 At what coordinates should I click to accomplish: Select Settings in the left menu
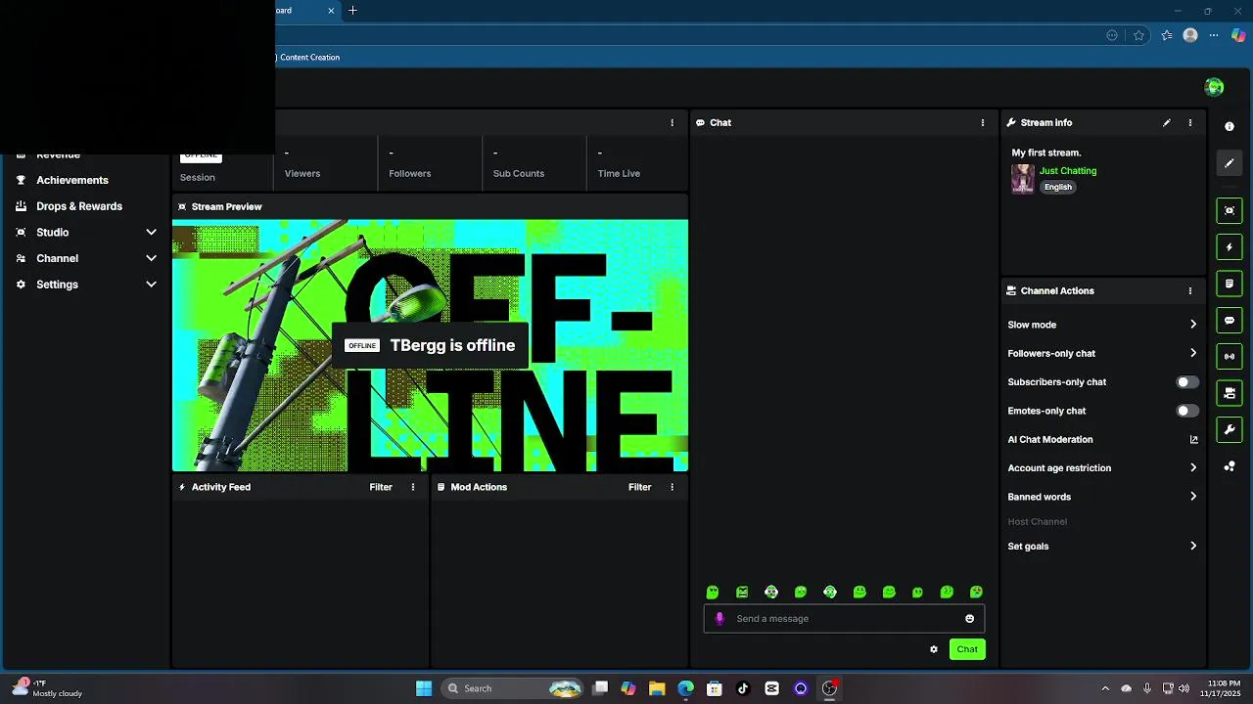tap(57, 285)
